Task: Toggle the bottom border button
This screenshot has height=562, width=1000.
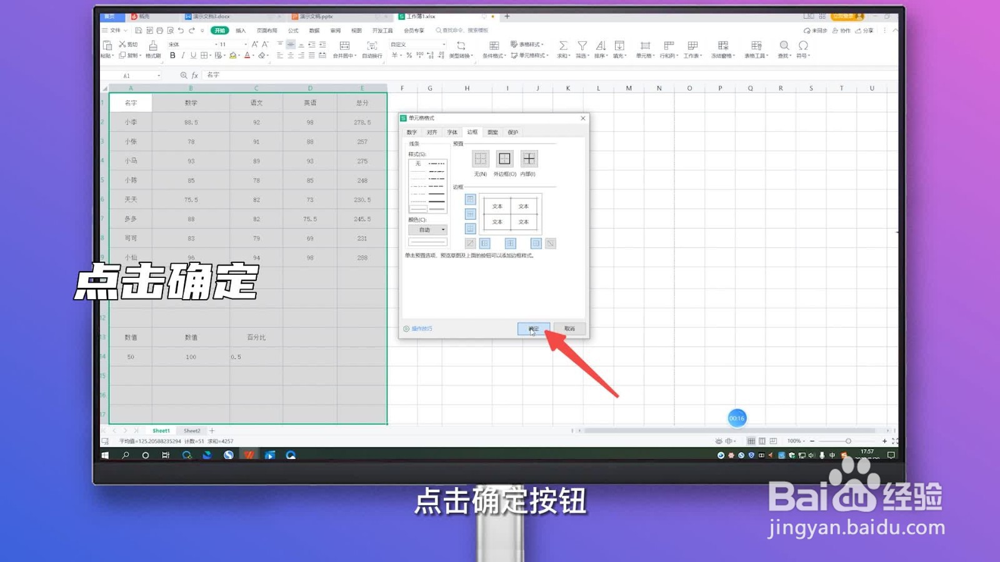Action: click(x=471, y=229)
